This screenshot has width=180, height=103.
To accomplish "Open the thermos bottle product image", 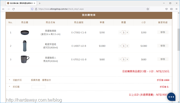I will click(x=25, y=46).
